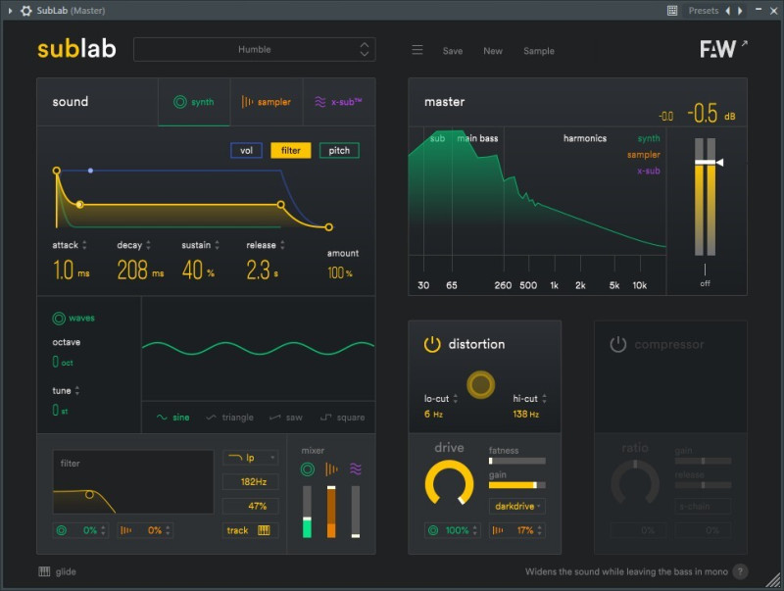The image size is (784, 591).
Task: Select the sine waveform icon
Action: (x=163, y=418)
